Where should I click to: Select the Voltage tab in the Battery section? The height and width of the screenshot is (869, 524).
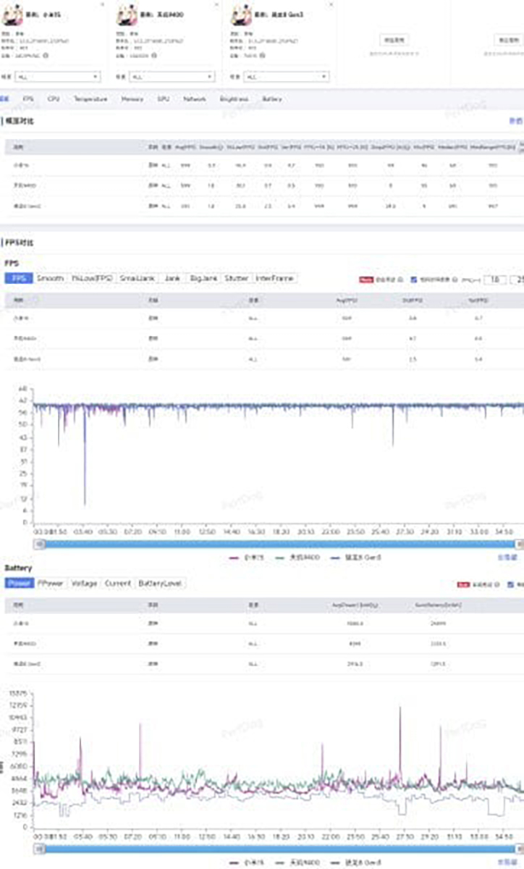point(84,583)
